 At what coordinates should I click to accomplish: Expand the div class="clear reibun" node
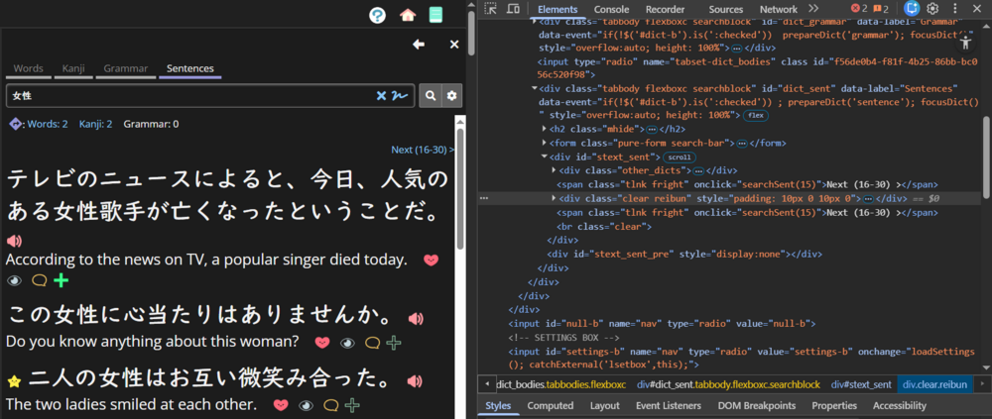(x=555, y=198)
